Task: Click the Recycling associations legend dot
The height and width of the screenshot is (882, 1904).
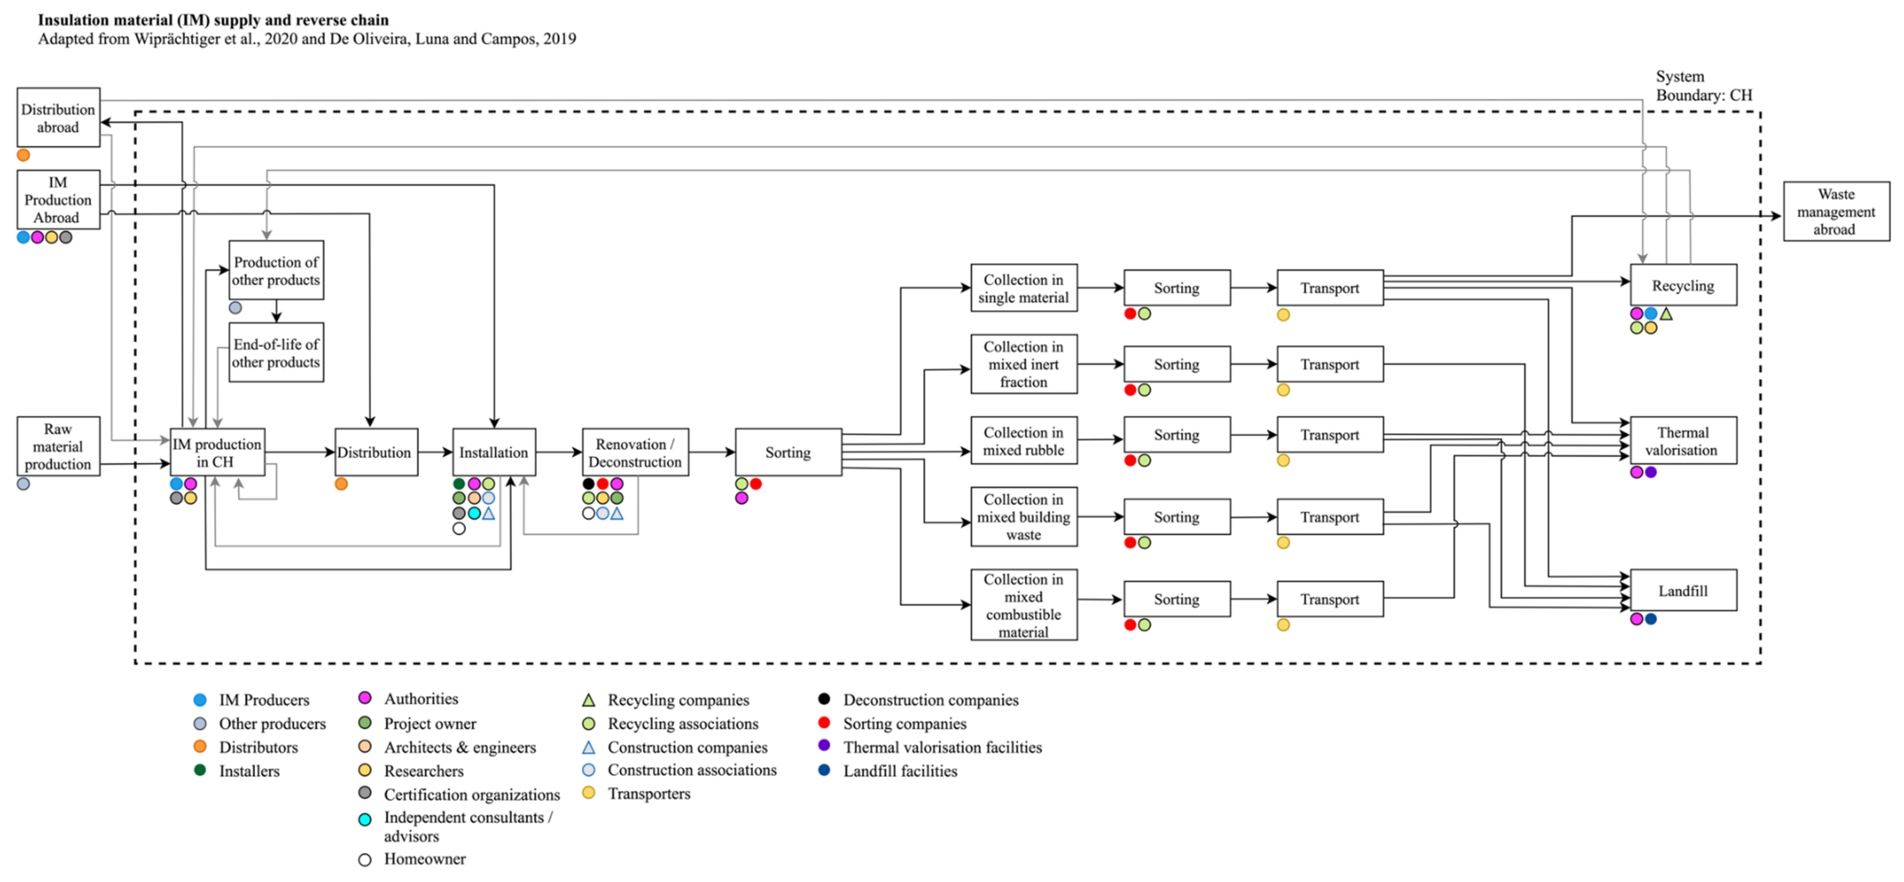Action: 588,723
